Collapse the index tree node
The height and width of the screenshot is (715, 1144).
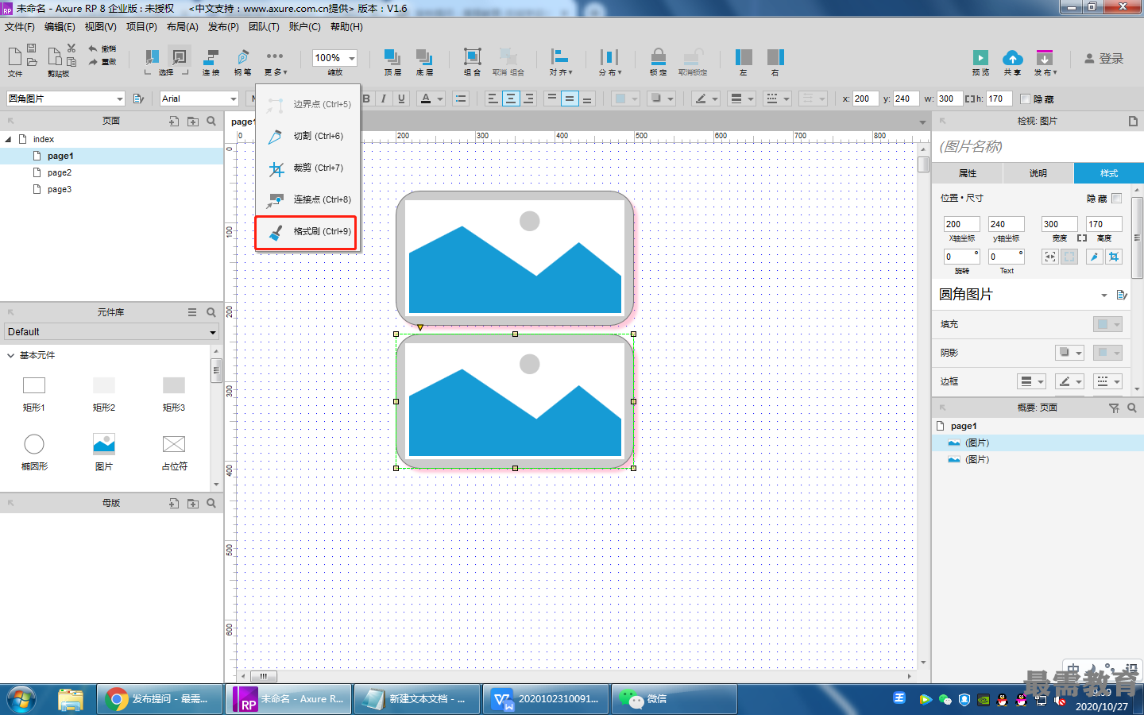click(9, 139)
